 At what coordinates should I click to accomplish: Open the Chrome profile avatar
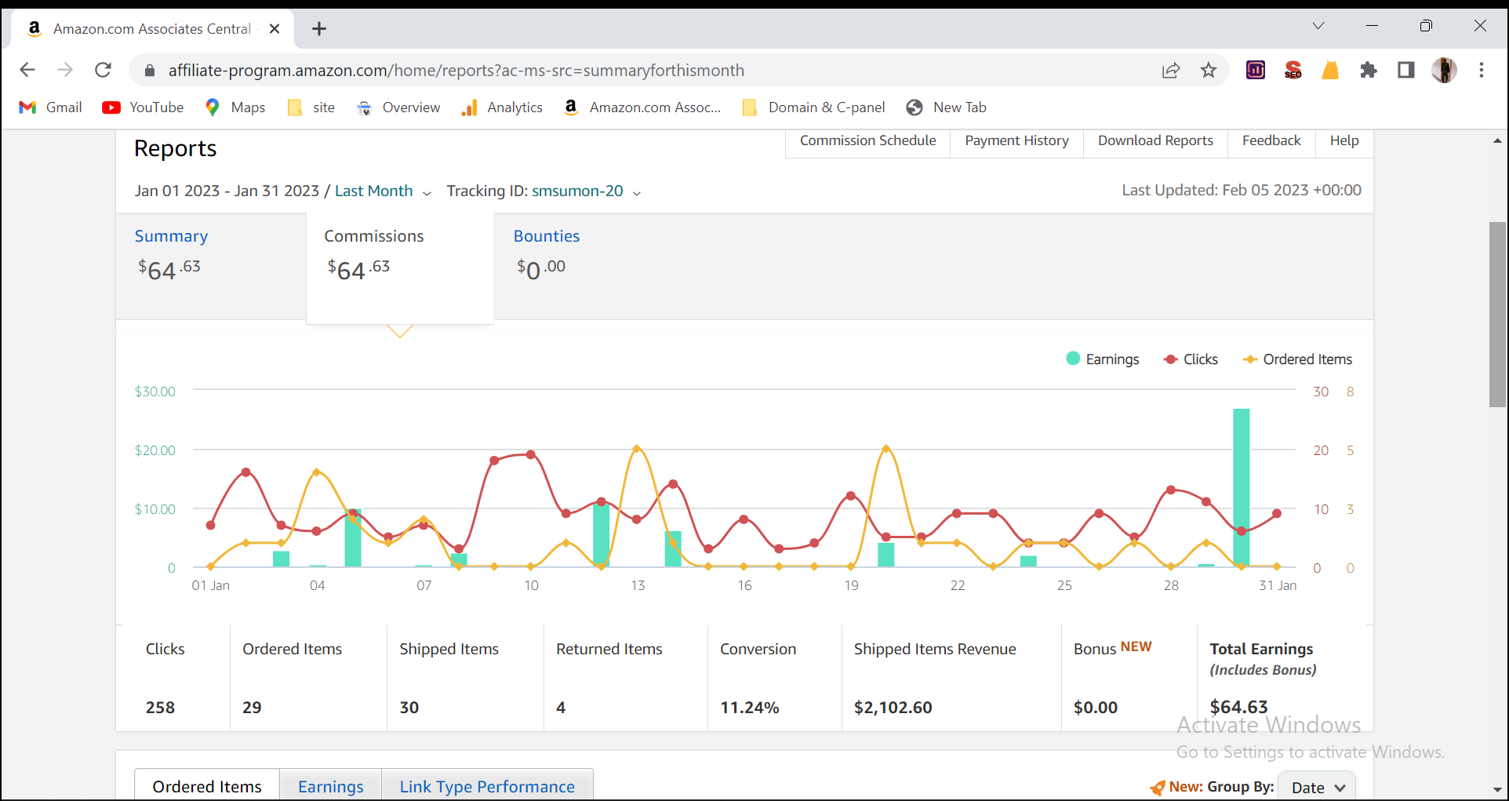click(1444, 71)
